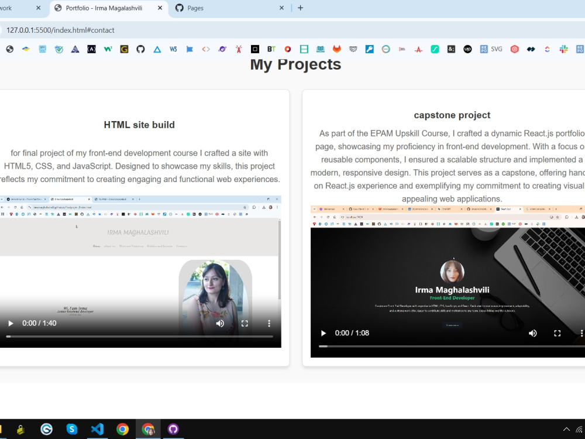Switch to Portfolio - Irma Magalashvili tab
Image resolution: width=585 pixels, height=439 pixels.
pyautogui.click(x=109, y=8)
